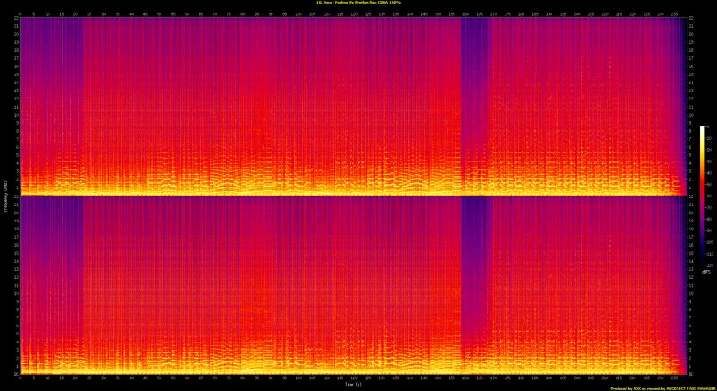Viewport: 717px width, 391px height.
Task: Click the 22 kHz tick at top-left
Action: (14, 21)
